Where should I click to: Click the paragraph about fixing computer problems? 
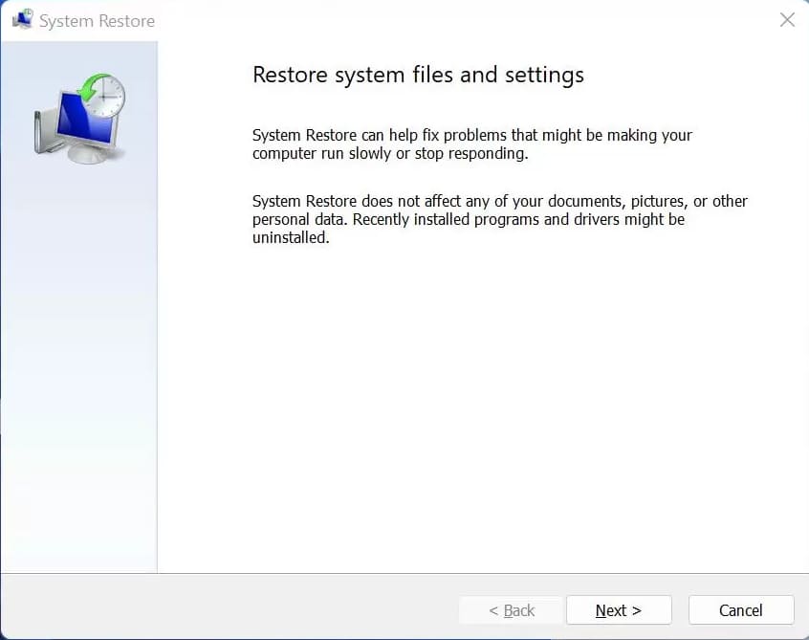[471, 144]
